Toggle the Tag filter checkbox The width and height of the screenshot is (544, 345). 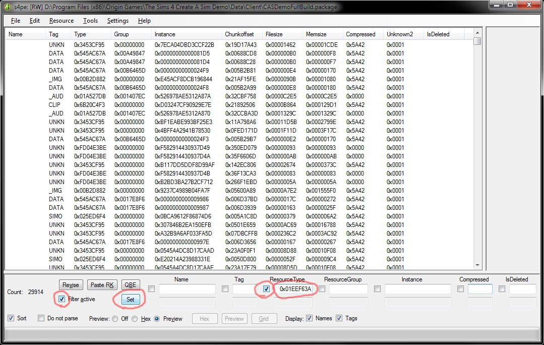tap(225, 289)
